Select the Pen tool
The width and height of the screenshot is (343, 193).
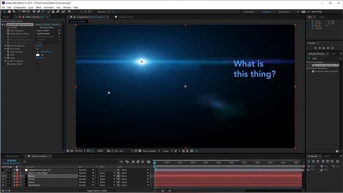tap(39, 12)
